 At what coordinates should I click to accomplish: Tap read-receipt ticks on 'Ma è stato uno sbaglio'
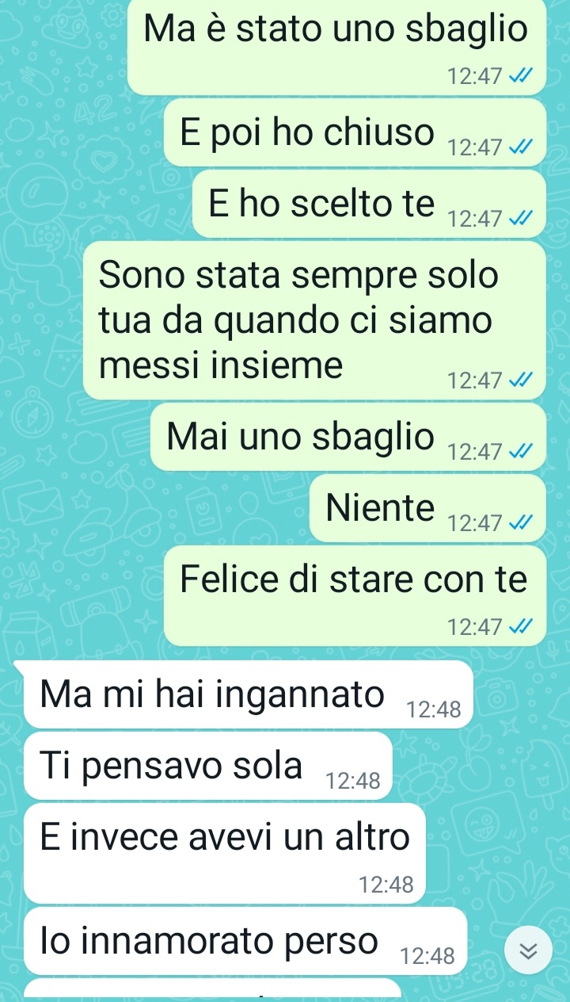(x=521, y=77)
